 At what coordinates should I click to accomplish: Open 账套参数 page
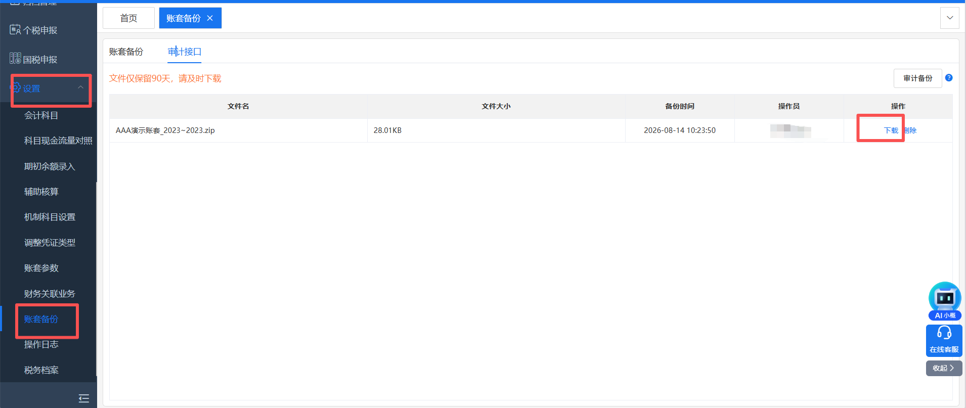41,268
